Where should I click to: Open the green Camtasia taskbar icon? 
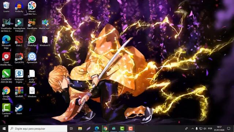tap(122, 129)
